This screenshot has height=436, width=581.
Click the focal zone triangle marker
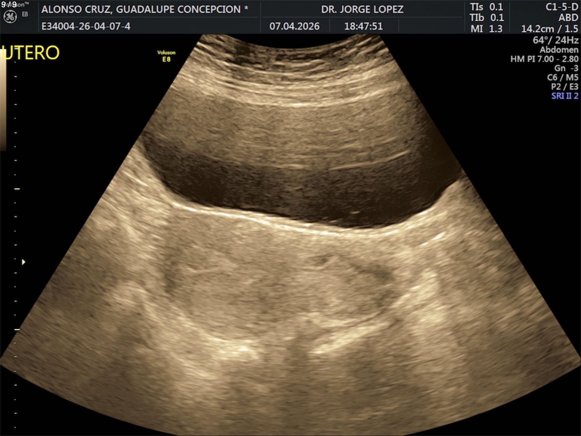click(23, 262)
